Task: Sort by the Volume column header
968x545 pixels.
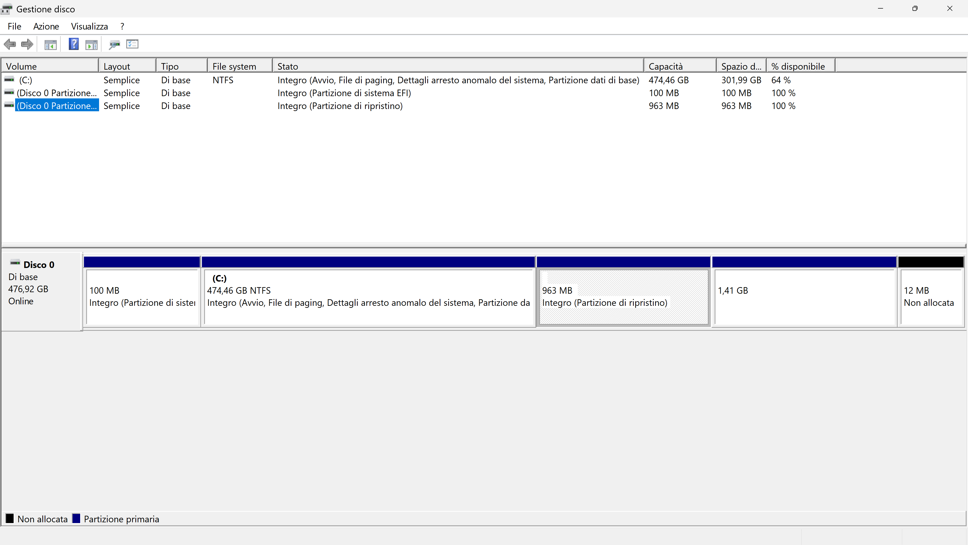Action: pos(50,66)
